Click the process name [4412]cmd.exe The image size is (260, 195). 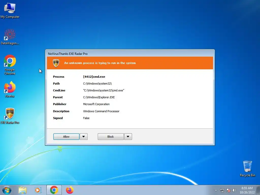(x=94, y=77)
